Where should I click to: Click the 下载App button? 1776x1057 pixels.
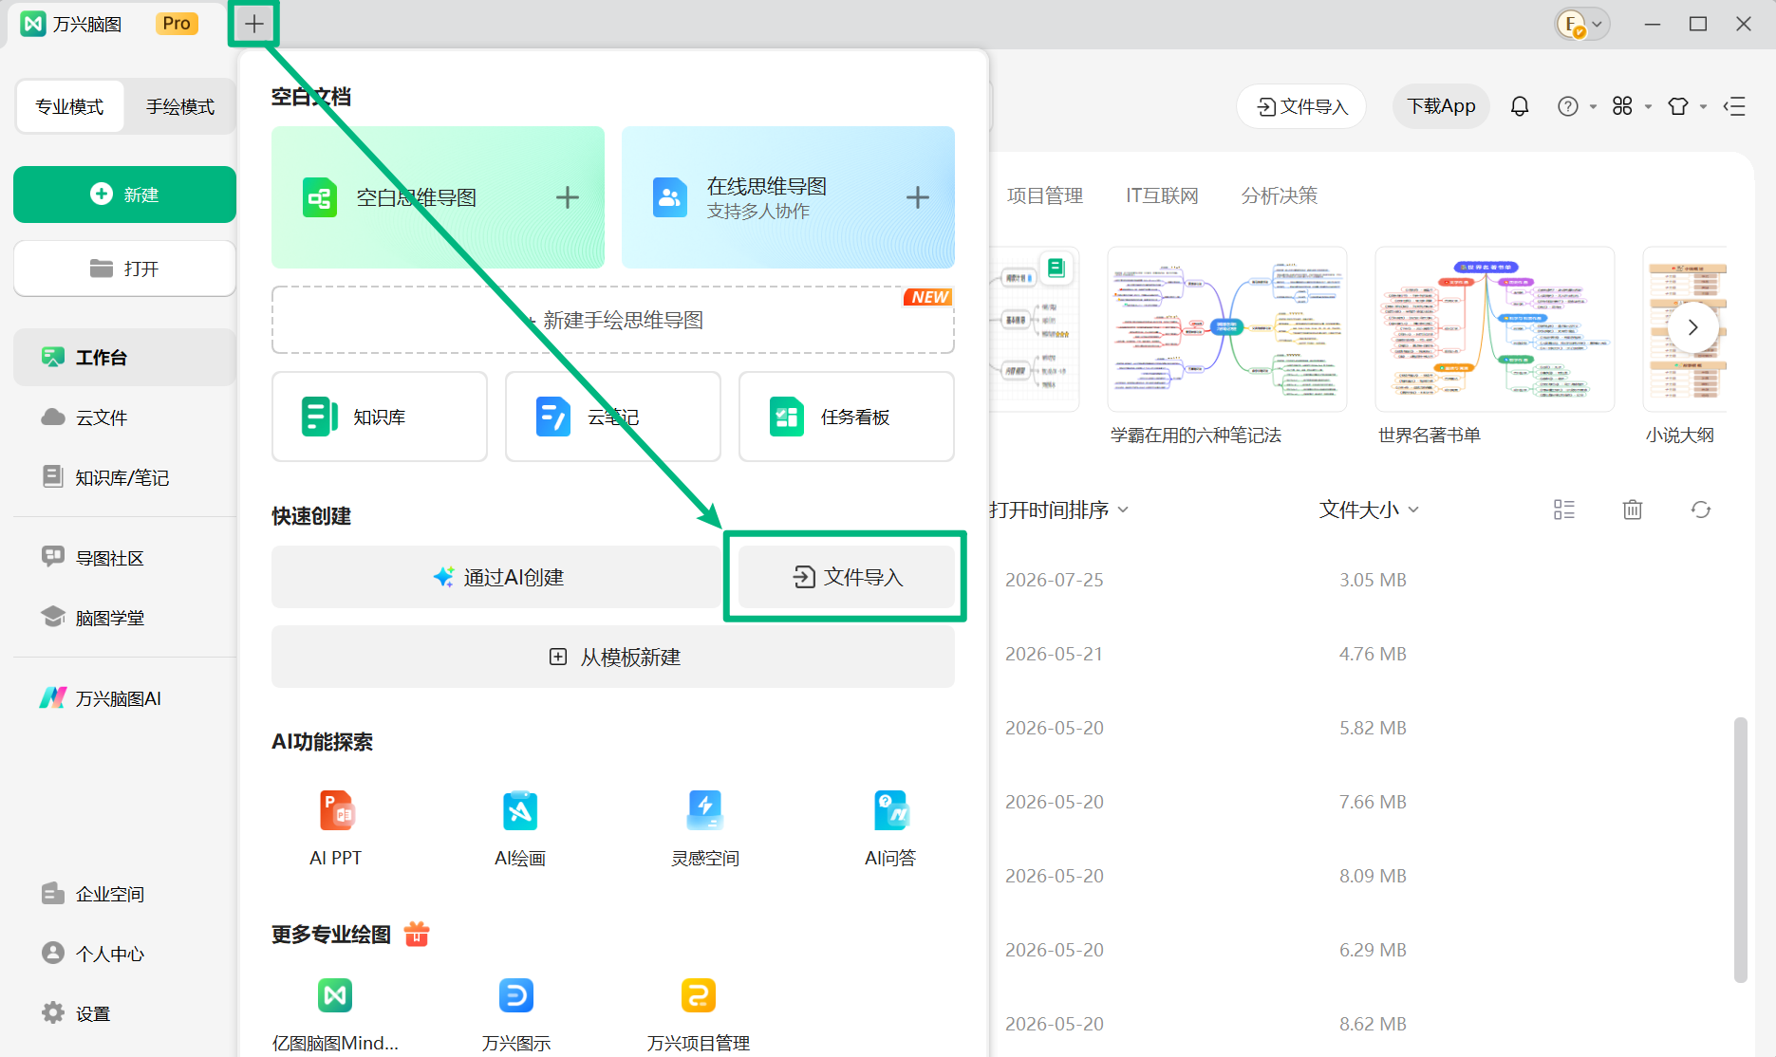[1441, 106]
